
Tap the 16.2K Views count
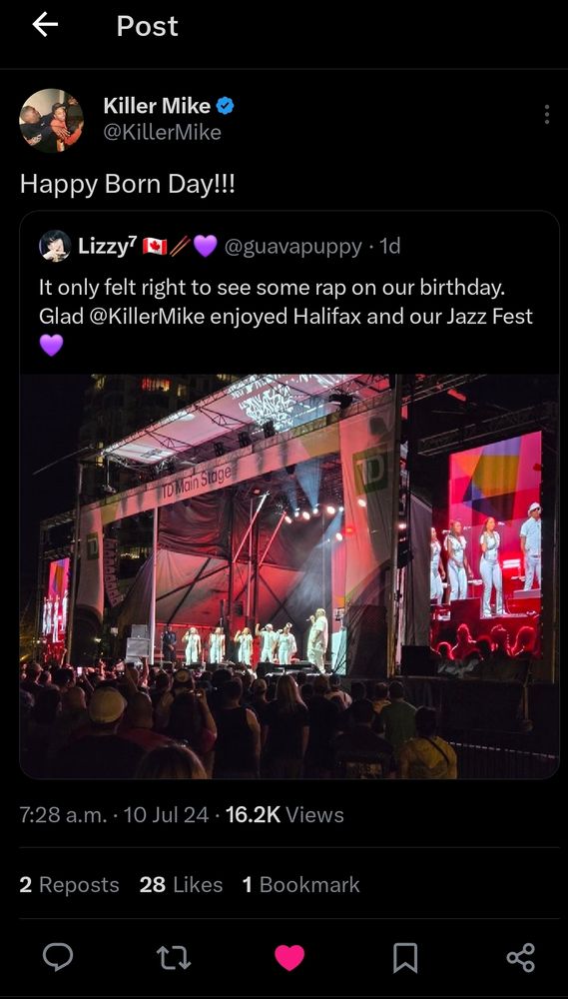[x=284, y=815]
